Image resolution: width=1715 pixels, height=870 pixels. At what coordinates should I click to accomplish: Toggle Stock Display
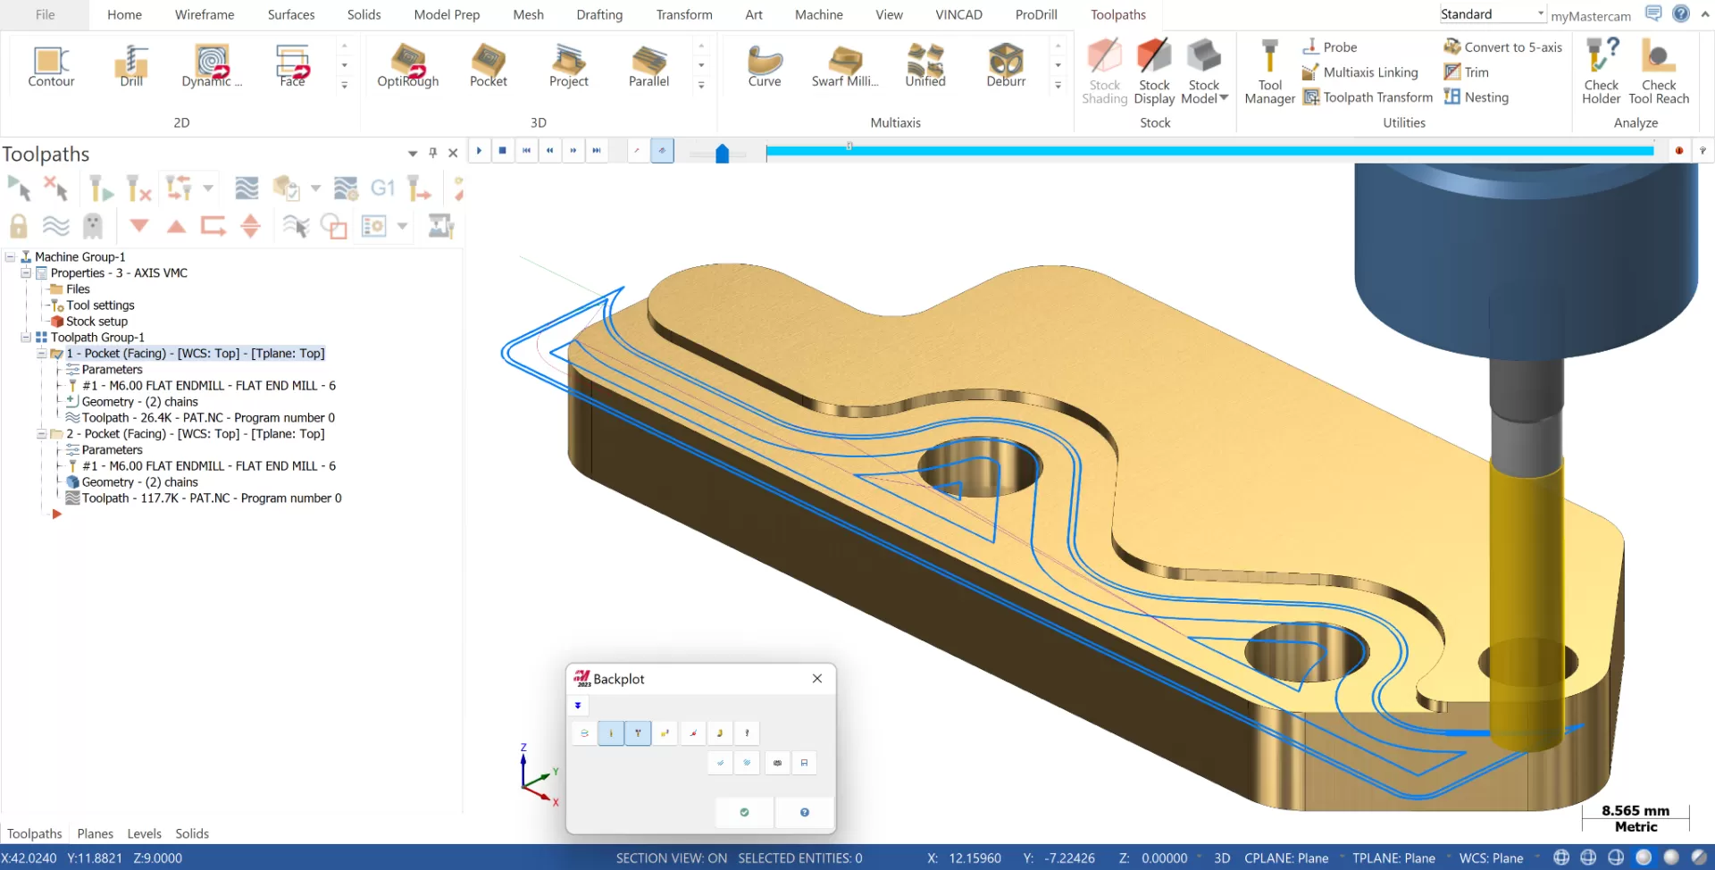pyautogui.click(x=1154, y=71)
